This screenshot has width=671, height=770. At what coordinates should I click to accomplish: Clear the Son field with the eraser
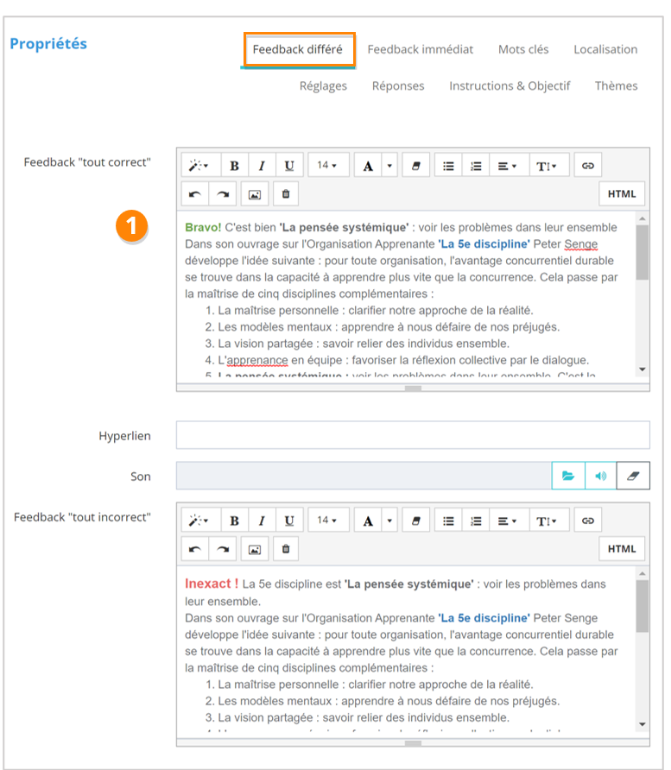point(633,476)
